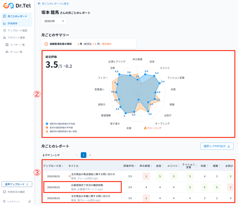Click the sad face low satisfaction icon

(x=46, y=44)
